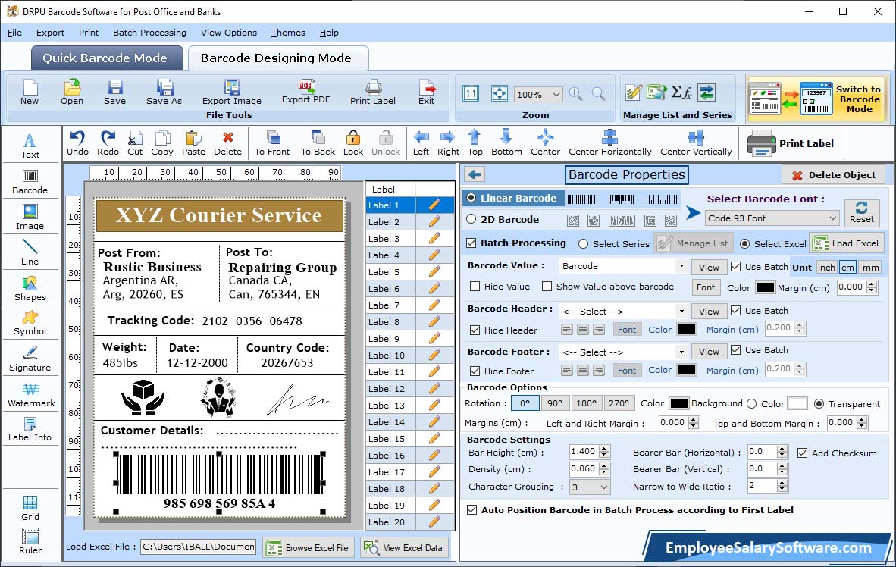Select the Text tool in sidebar

30,146
